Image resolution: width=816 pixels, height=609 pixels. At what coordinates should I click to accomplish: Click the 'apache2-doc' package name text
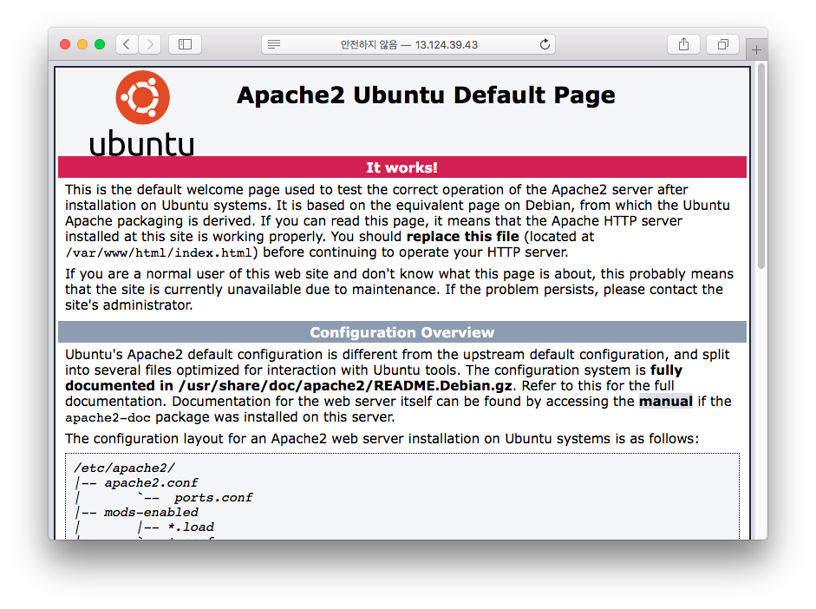[x=108, y=418]
